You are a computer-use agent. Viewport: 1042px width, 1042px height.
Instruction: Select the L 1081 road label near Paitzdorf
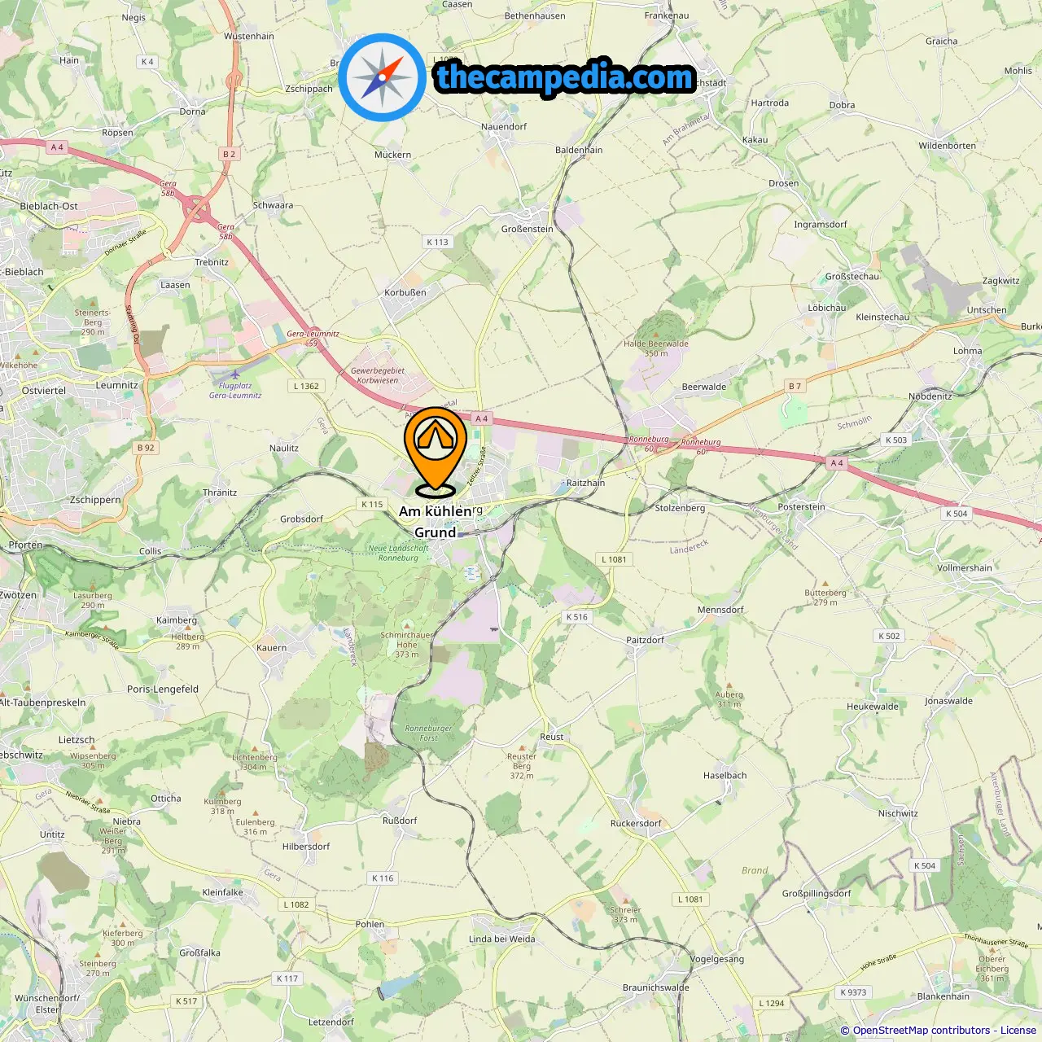click(615, 559)
